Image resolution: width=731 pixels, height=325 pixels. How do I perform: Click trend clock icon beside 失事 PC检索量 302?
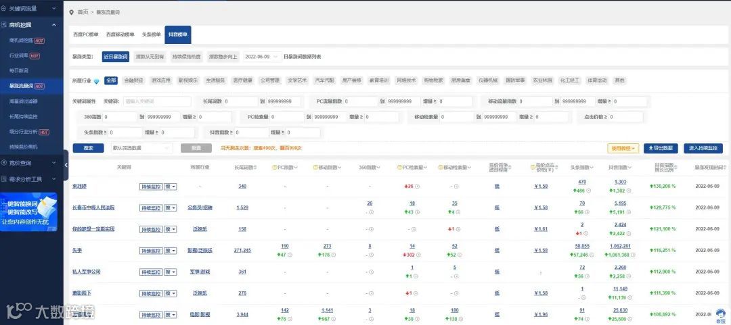pos(420,255)
